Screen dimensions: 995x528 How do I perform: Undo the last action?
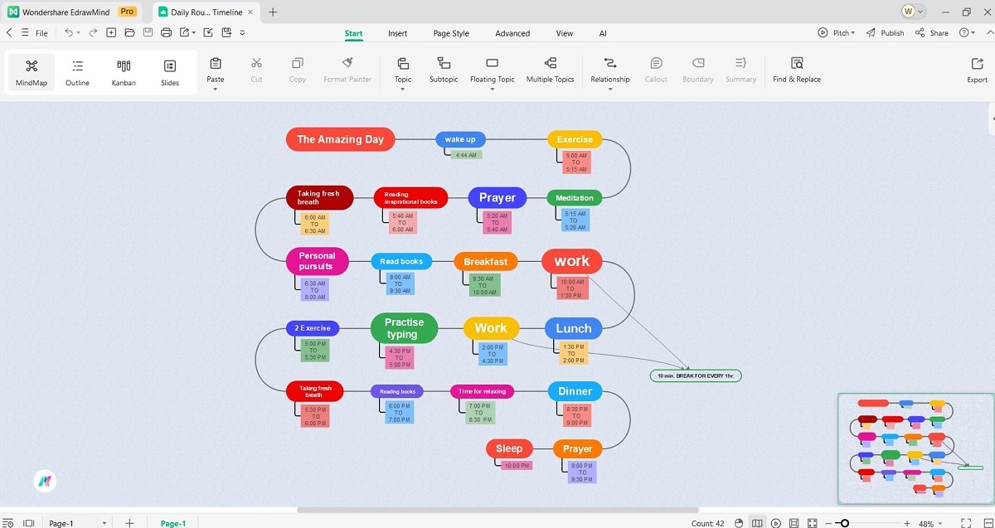(69, 33)
